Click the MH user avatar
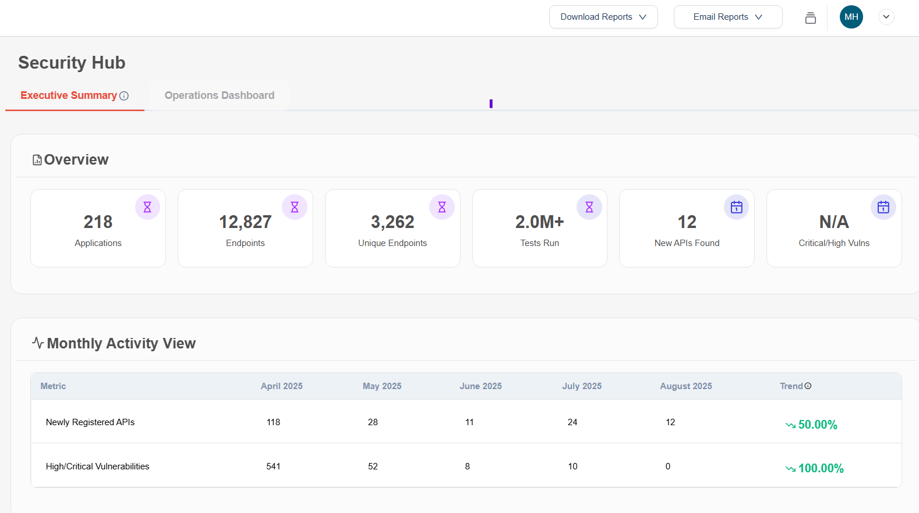Image resolution: width=919 pixels, height=513 pixels. (x=851, y=17)
